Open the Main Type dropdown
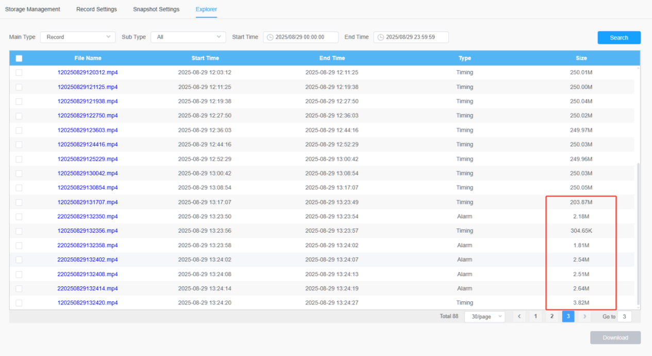 coord(78,37)
